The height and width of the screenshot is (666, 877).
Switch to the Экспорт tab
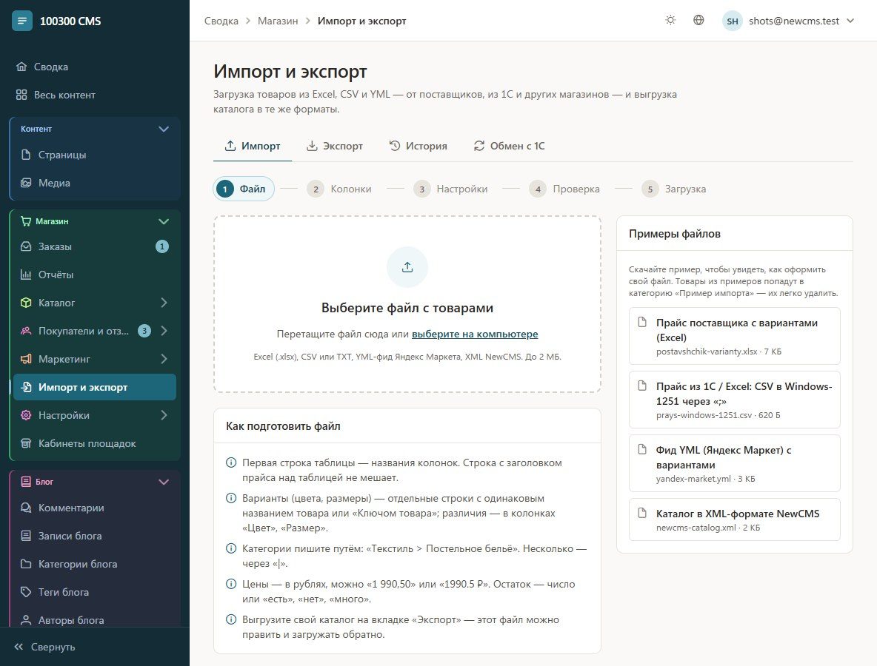pyautogui.click(x=335, y=146)
